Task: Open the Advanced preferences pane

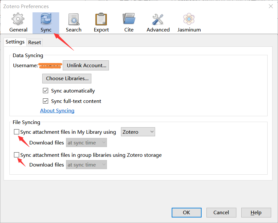Action: [158, 23]
